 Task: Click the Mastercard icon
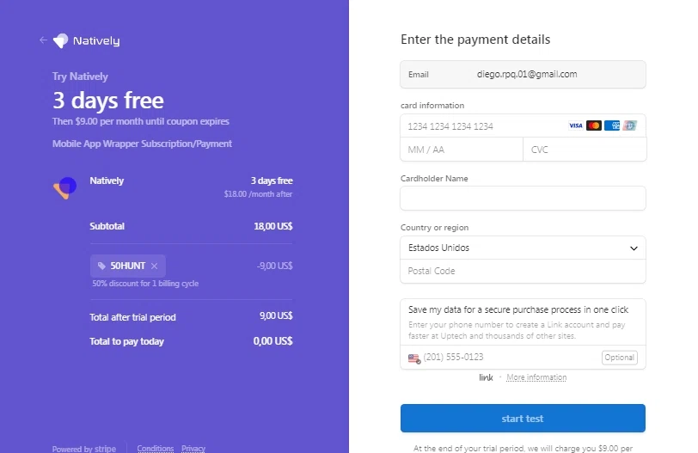pos(594,125)
